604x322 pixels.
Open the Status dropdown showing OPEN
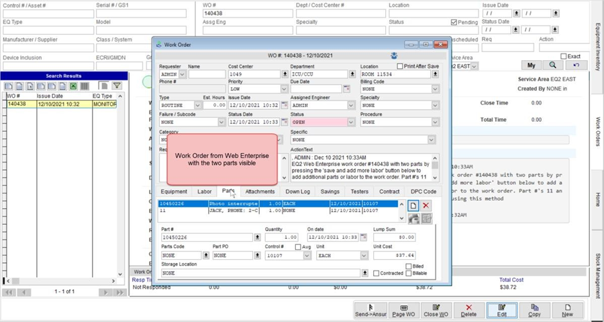(x=350, y=123)
